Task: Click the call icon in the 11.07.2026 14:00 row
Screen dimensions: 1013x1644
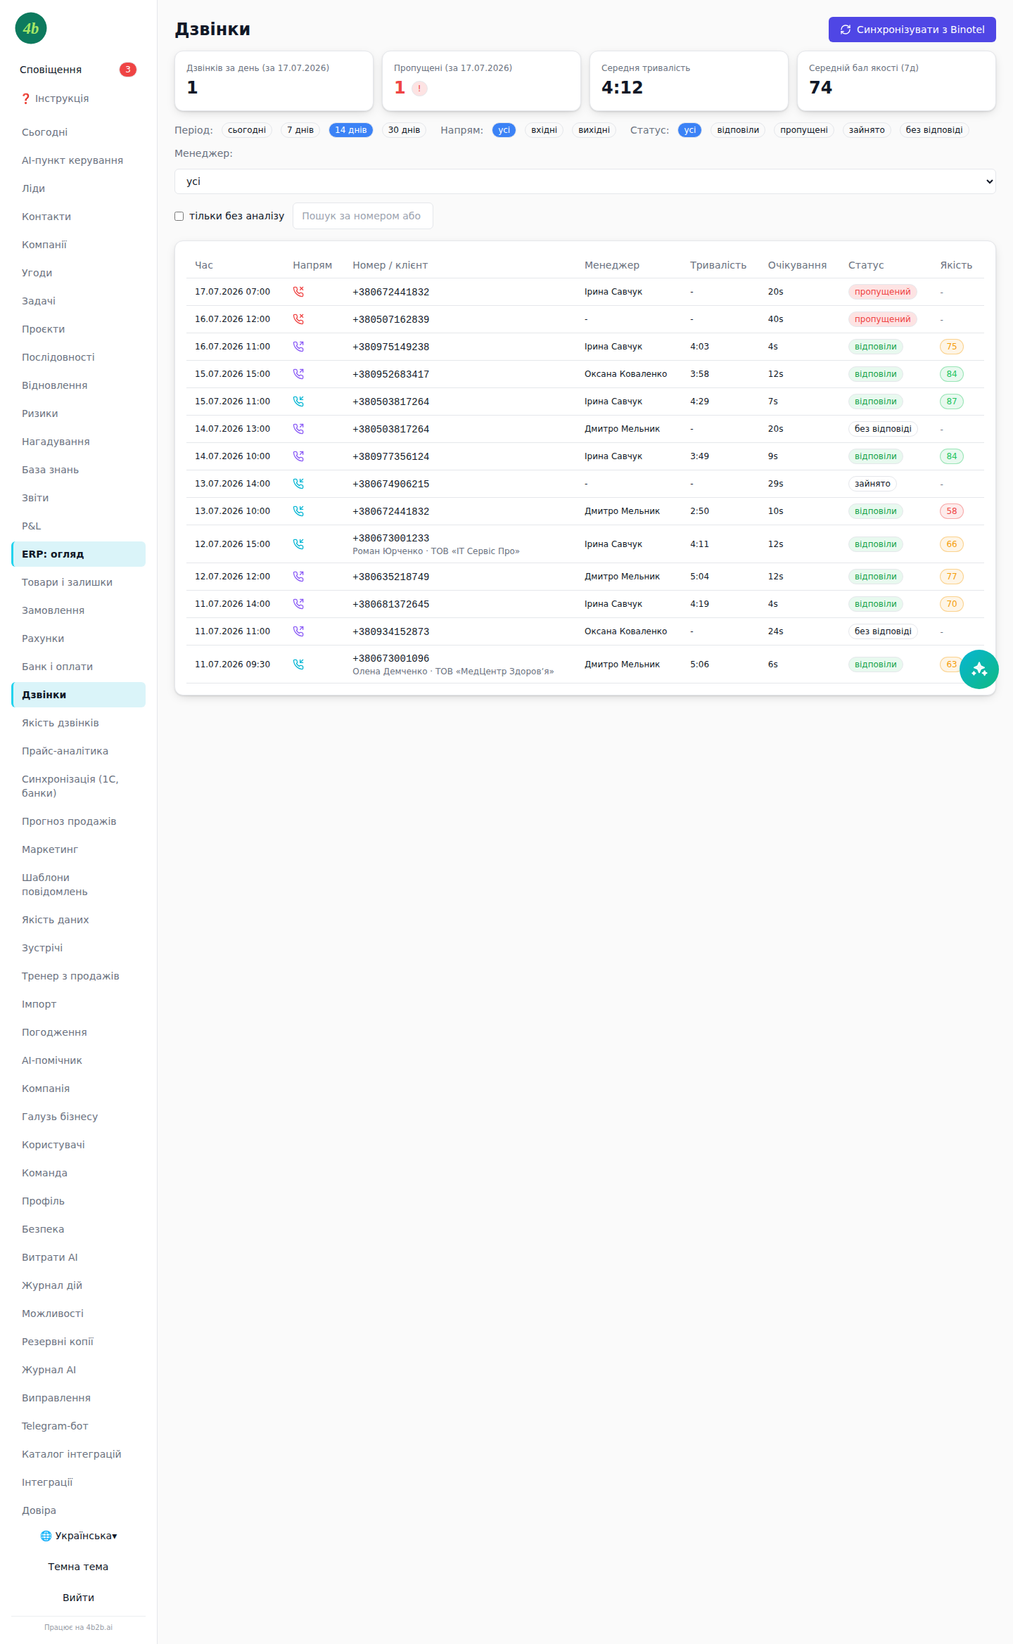Action: click(298, 604)
